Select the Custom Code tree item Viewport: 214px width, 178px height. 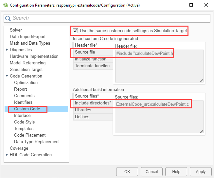27,109
